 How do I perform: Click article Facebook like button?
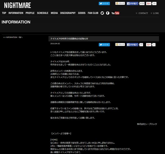tap(132, 45)
